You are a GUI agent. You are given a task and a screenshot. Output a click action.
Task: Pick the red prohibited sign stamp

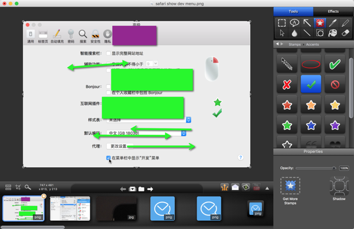pos(335,84)
